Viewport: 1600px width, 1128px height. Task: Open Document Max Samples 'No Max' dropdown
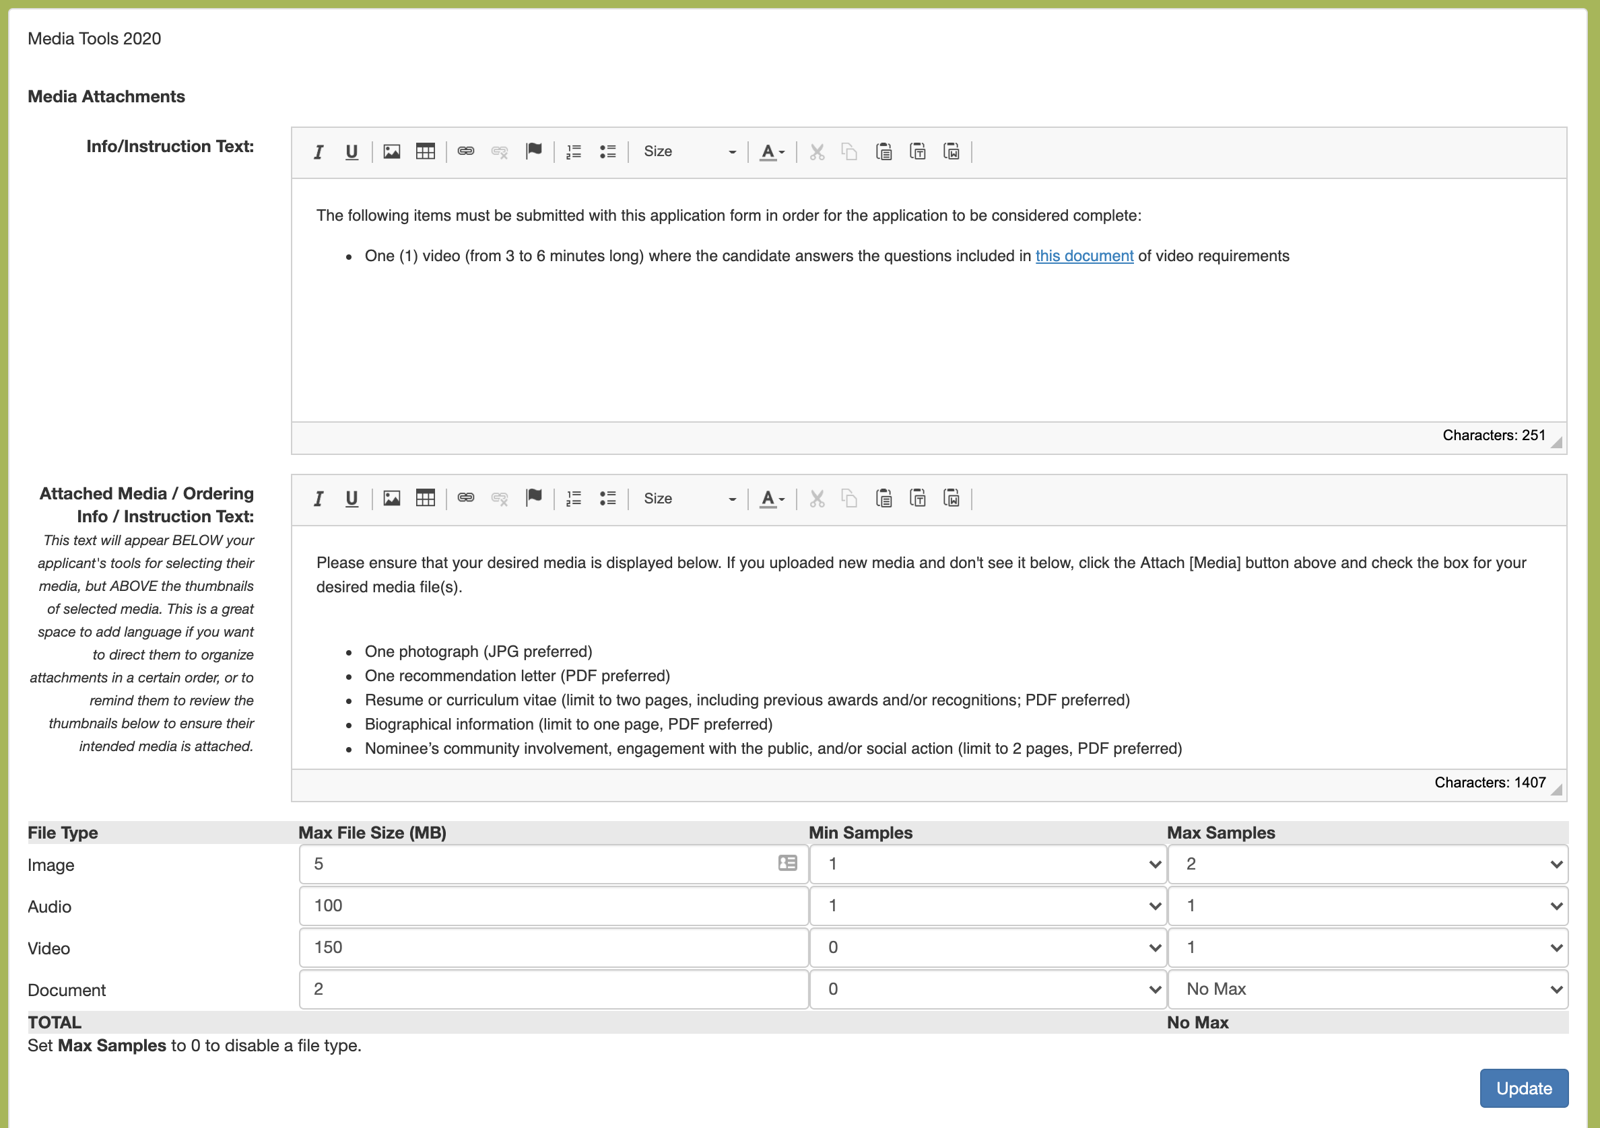click(1368, 989)
